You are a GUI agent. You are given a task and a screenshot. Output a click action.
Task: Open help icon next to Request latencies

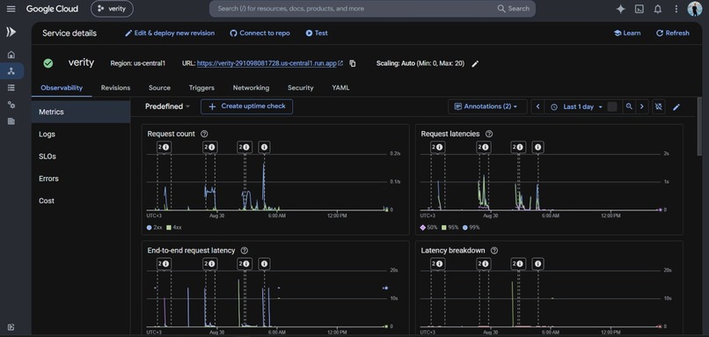pos(489,134)
